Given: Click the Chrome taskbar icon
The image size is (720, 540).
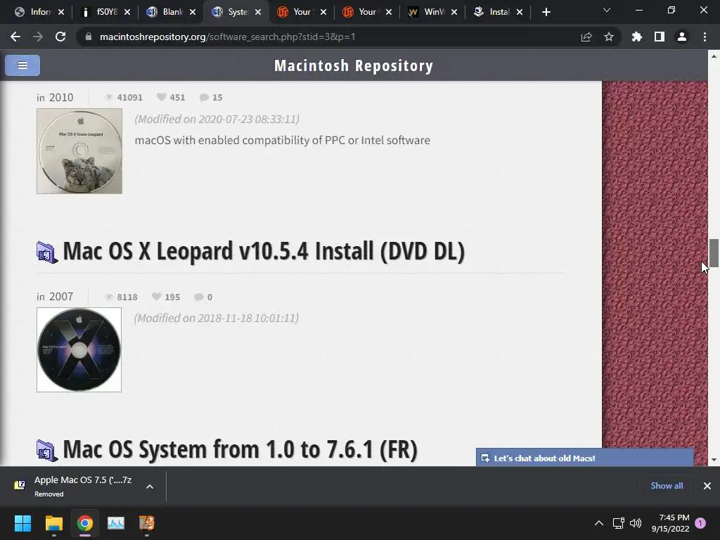Looking at the screenshot, I should (x=85, y=523).
